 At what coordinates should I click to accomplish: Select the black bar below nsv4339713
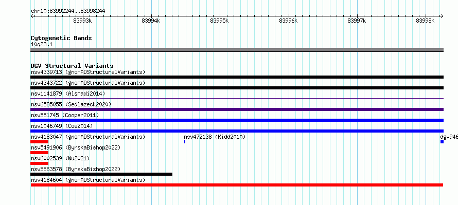(237, 77)
